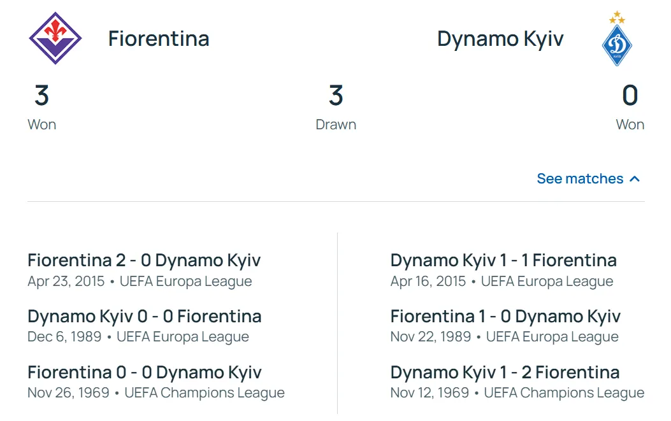The height and width of the screenshot is (421, 671).
Task: Click the Apr 16, 2015 Europa League line
Action: pos(501,282)
